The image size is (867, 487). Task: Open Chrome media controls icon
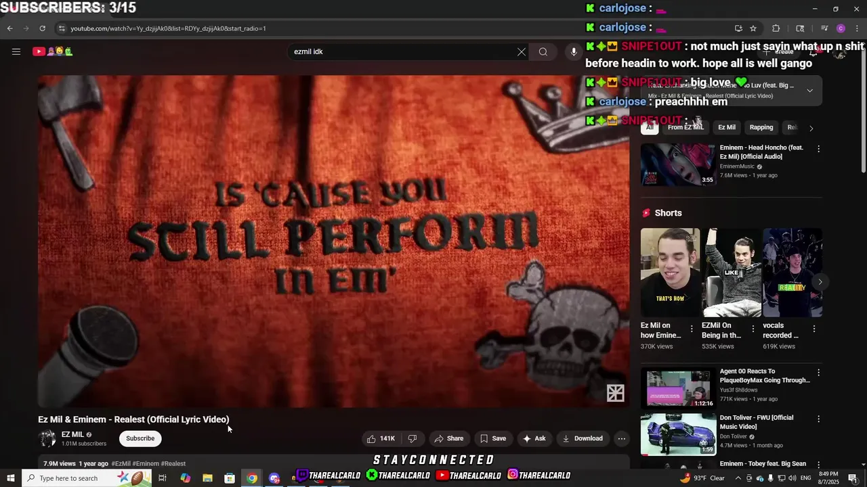[824, 28]
